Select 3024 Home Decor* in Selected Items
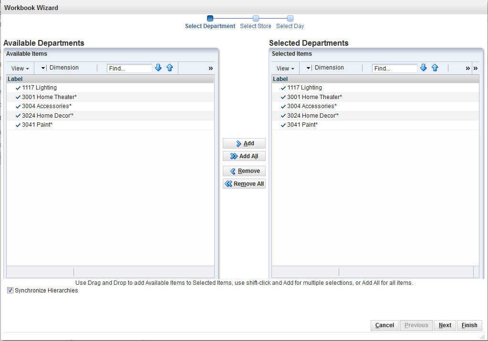 coord(375,116)
